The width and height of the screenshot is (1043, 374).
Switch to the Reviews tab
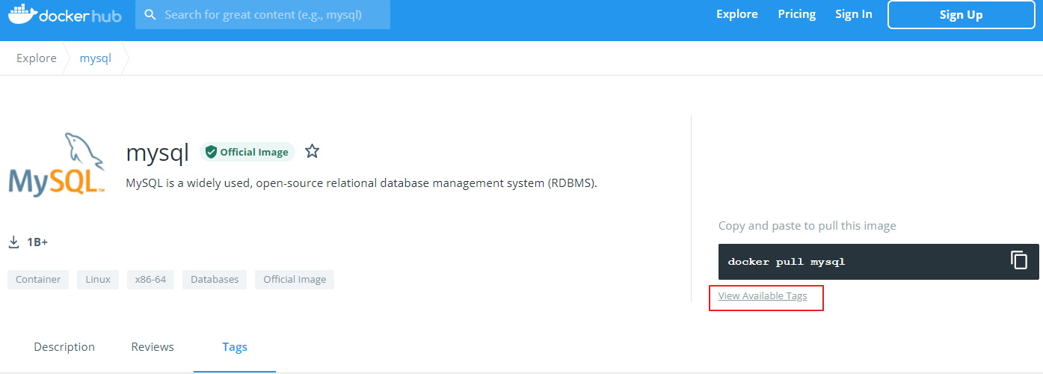(153, 347)
